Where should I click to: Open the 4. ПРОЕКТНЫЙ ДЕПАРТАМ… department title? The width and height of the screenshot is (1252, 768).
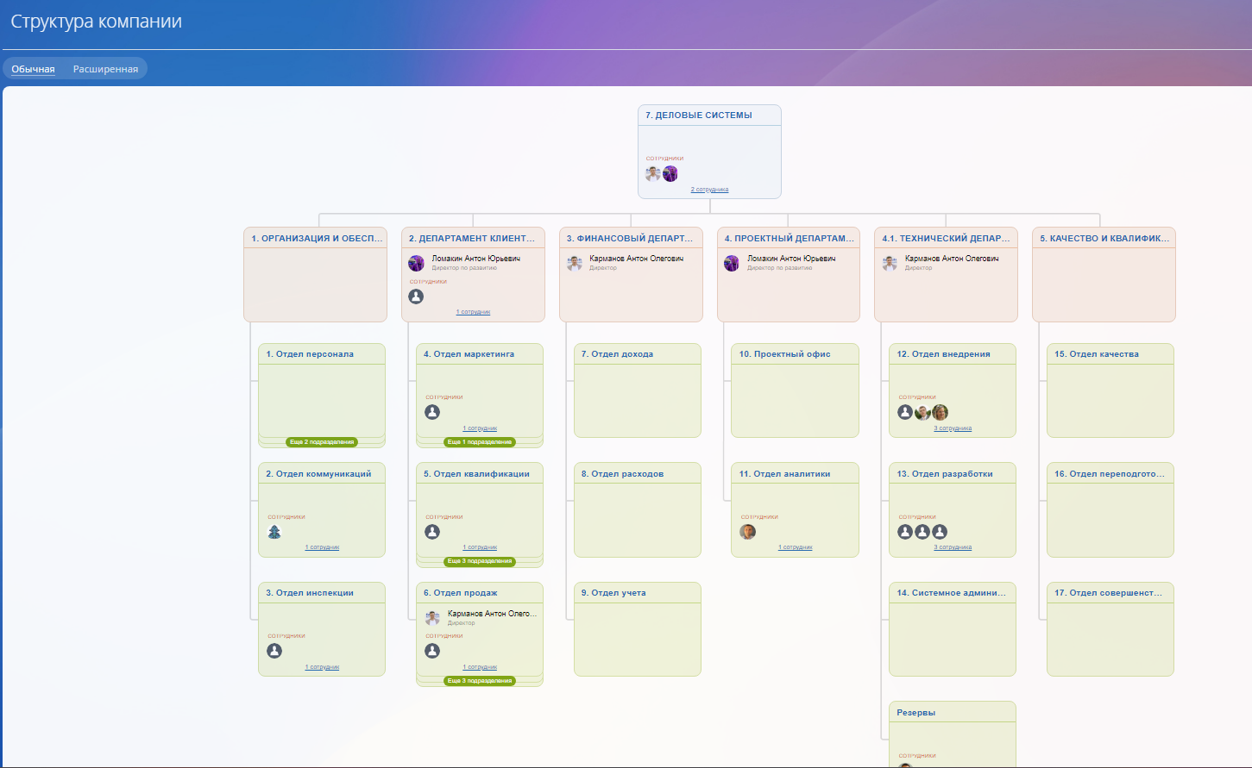tap(789, 239)
